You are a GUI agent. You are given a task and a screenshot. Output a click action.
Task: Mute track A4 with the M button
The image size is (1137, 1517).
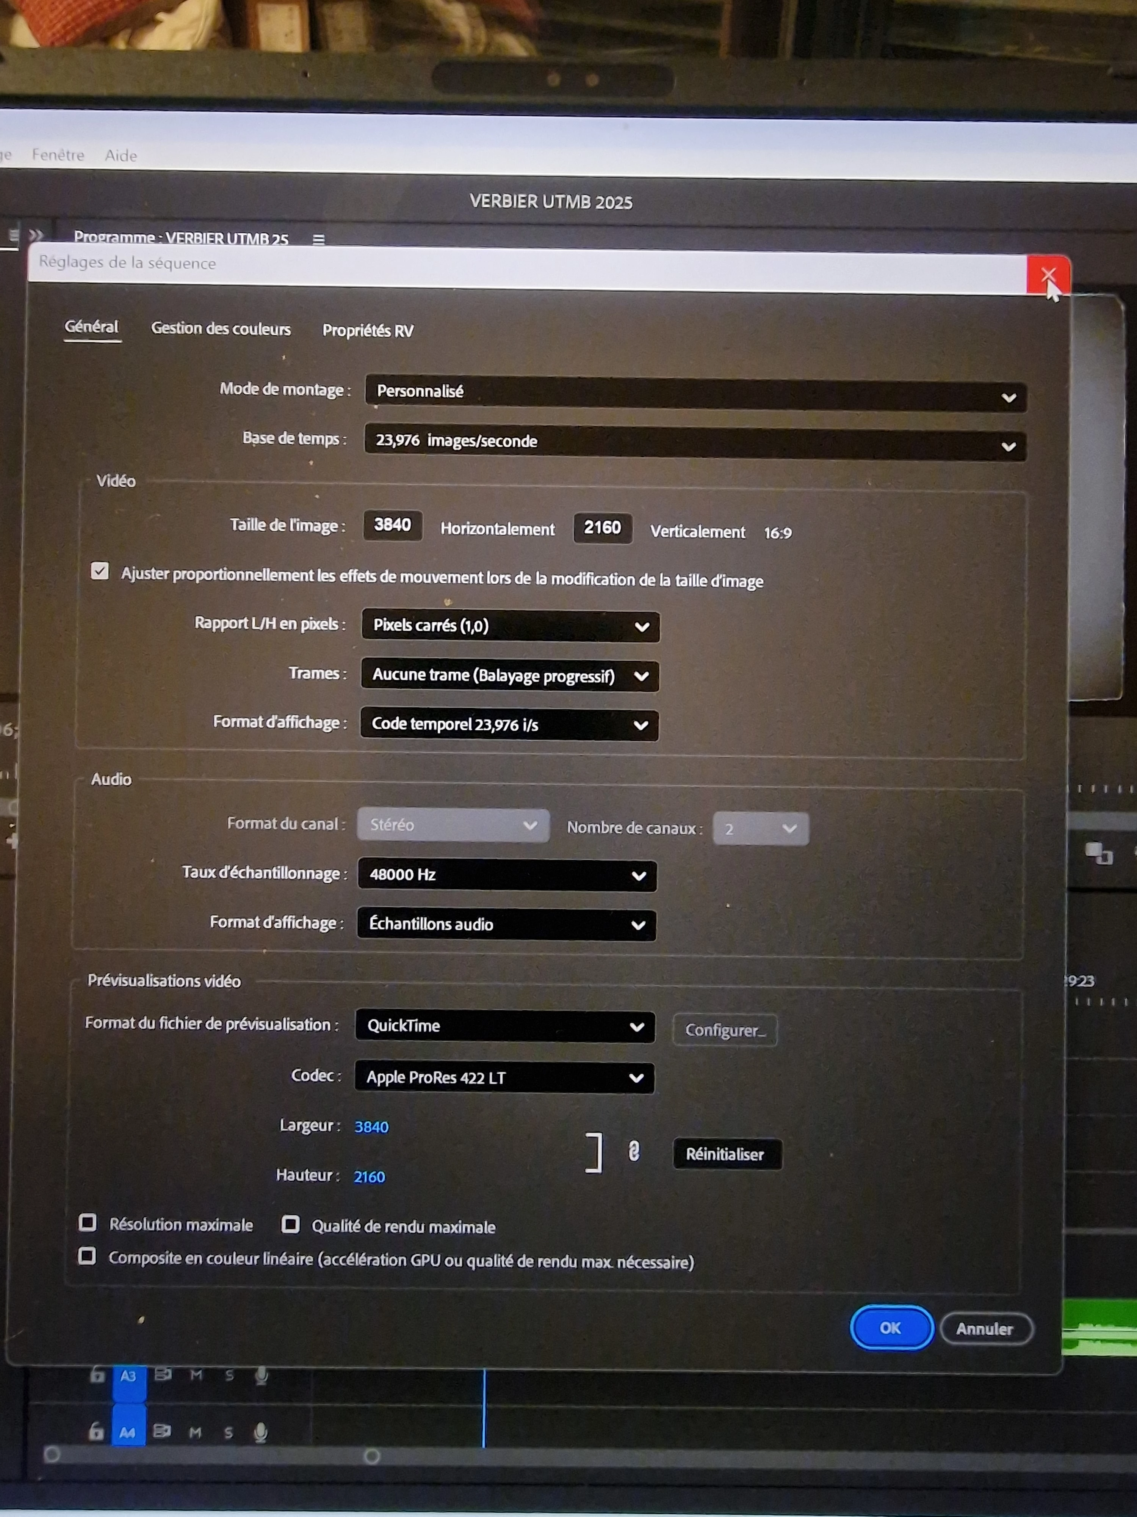195,1432
